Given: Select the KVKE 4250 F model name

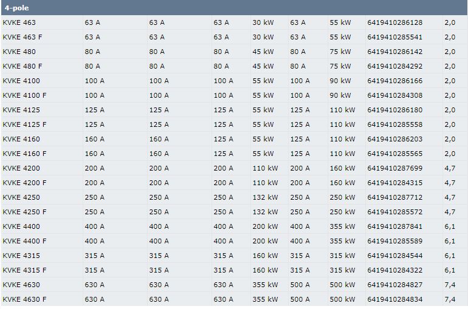Looking at the screenshot, I should point(24,212).
